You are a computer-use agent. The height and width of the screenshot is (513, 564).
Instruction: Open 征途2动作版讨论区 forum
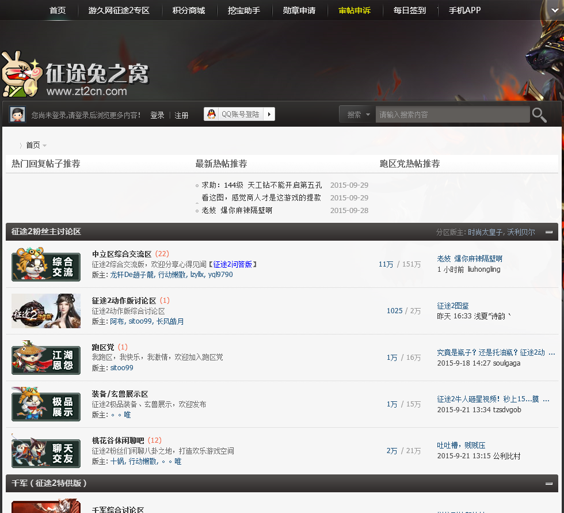coord(124,301)
